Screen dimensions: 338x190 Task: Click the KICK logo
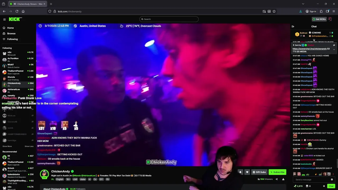pyautogui.click(x=15, y=19)
